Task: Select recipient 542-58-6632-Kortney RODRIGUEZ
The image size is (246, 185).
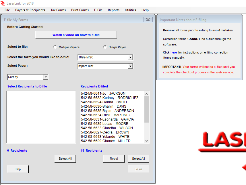Action: coord(112,98)
